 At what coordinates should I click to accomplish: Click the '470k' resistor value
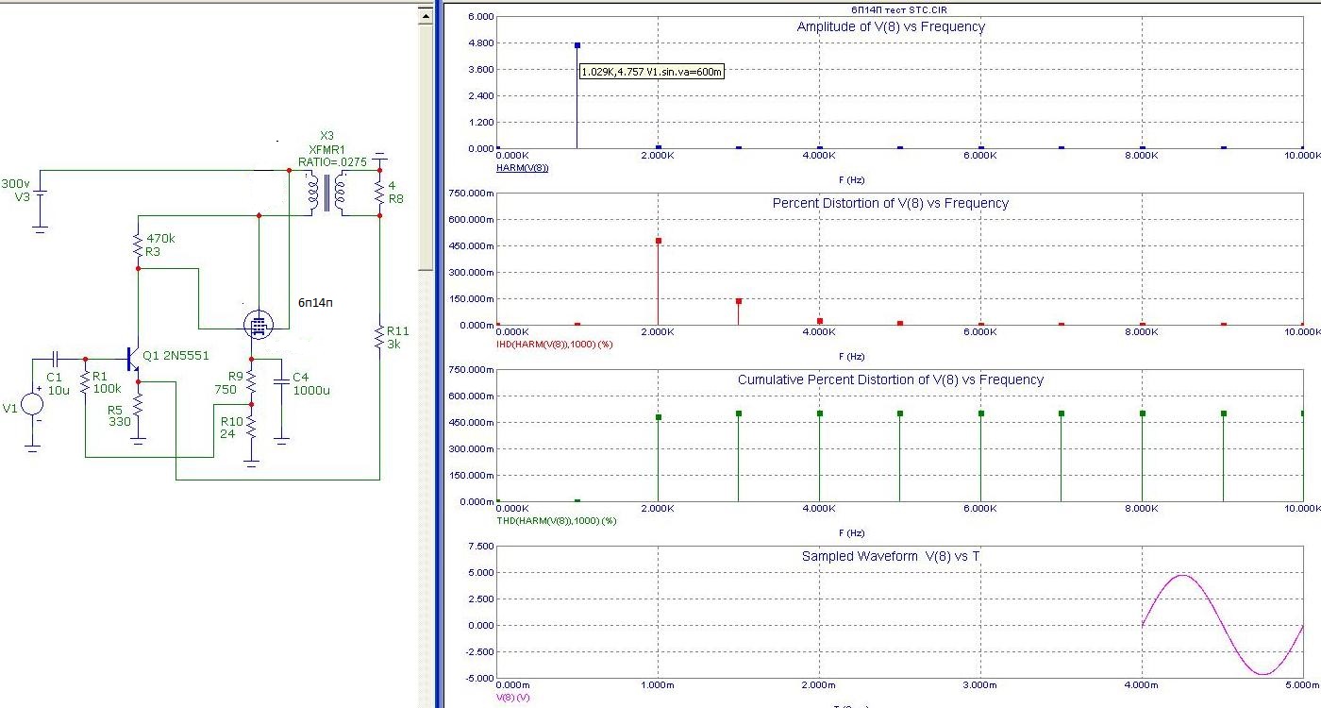coord(161,239)
